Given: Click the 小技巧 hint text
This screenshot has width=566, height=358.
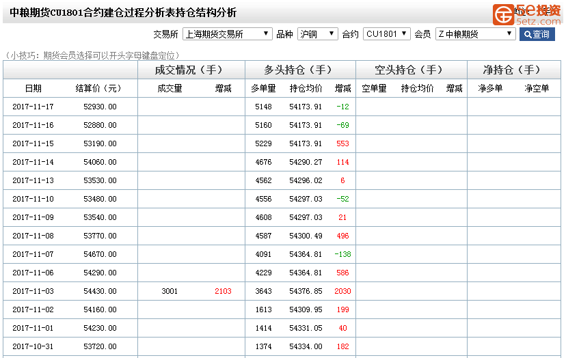Looking at the screenshot, I should (x=92, y=55).
